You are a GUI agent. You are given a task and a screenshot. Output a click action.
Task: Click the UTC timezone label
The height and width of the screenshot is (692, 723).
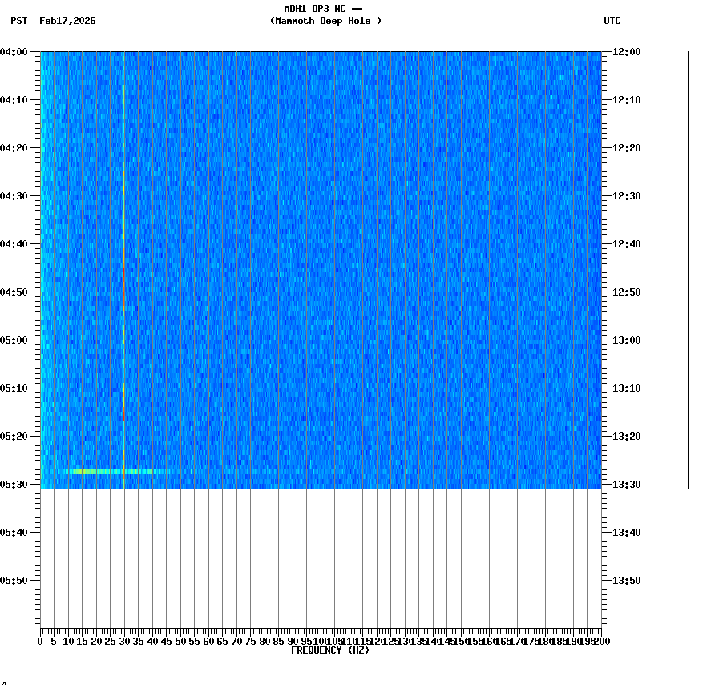613,22
